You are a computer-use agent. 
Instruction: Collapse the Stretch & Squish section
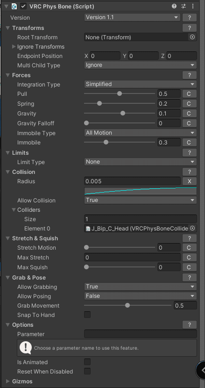(7, 238)
